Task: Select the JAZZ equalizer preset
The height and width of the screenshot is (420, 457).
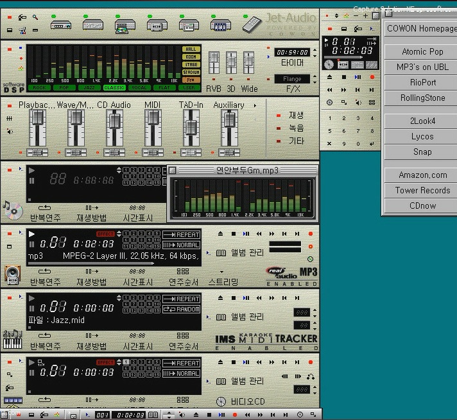Action: pos(89,87)
